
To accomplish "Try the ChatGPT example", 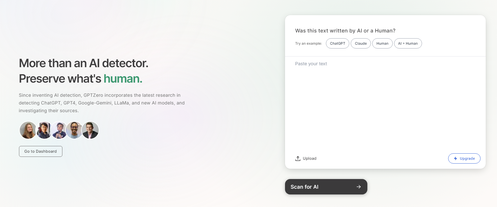I will click(x=337, y=43).
